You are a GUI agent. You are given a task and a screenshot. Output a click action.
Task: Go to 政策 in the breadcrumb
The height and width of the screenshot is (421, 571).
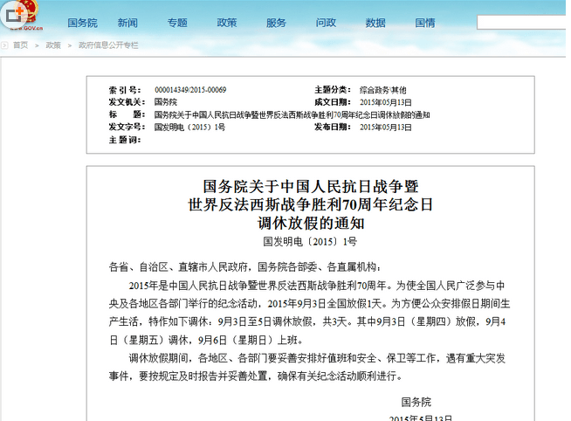click(53, 45)
